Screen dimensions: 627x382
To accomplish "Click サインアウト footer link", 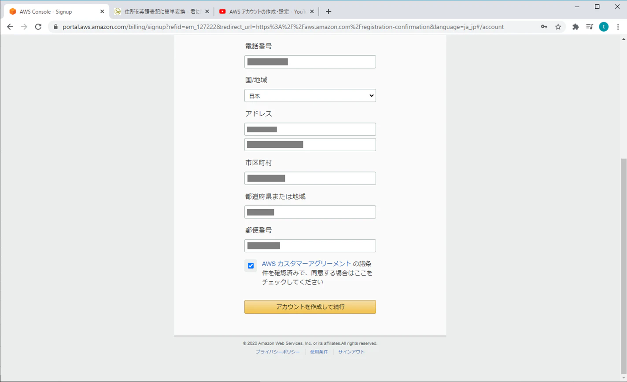I will coord(351,352).
